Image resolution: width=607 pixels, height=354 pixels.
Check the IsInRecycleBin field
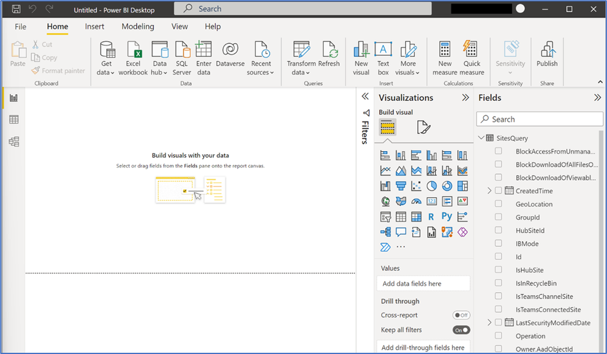499,283
